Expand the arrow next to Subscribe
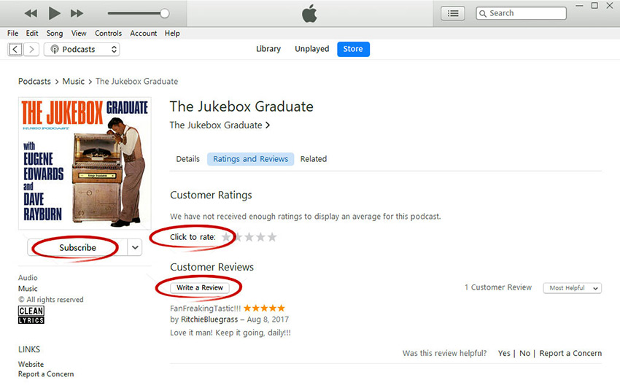This screenshot has width=620, height=388. [x=135, y=247]
